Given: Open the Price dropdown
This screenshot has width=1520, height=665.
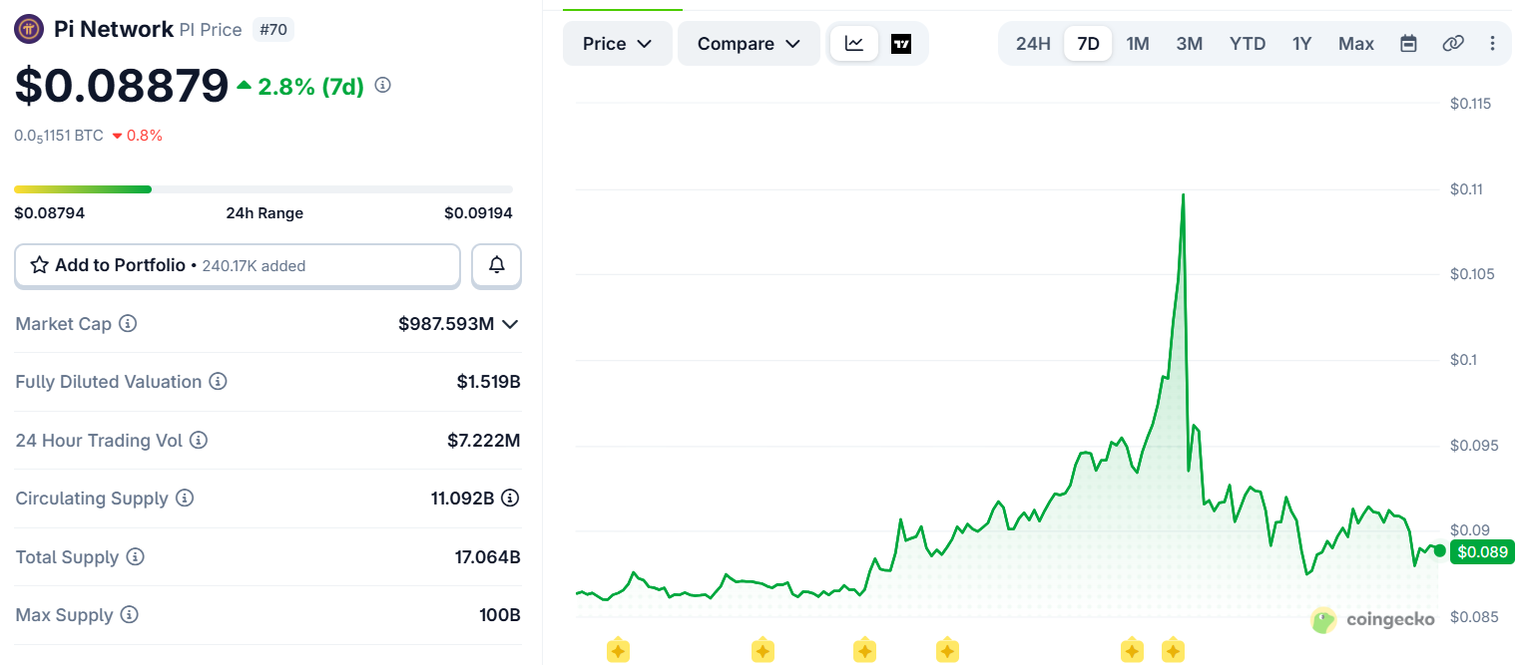Looking at the screenshot, I should tap(617, 44).
